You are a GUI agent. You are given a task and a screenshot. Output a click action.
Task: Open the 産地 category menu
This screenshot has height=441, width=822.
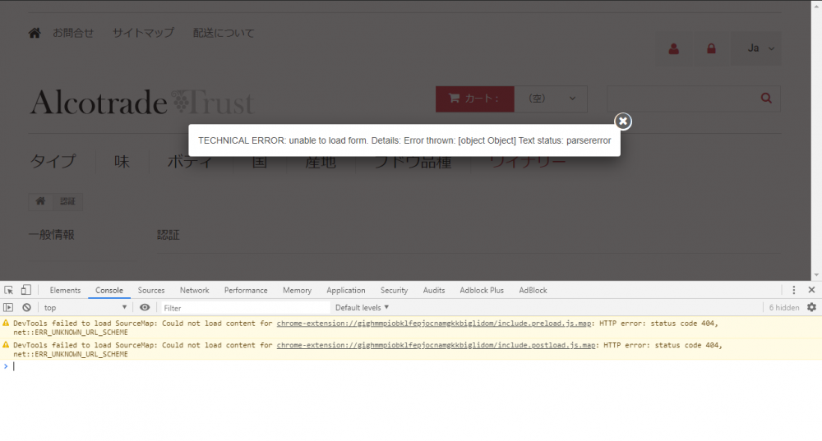point(321,161)
